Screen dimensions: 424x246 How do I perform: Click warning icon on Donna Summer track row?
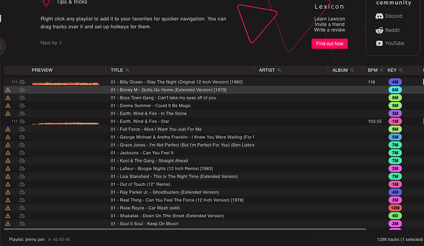coord(8,106)
